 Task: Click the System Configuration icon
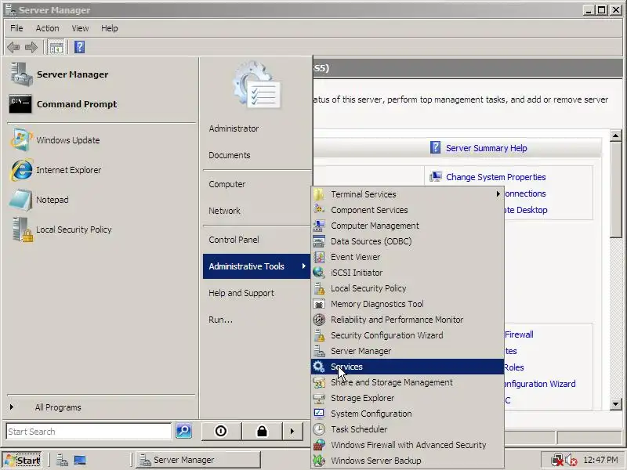[319, 414]
